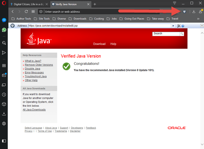Open Going Out Places bookmark folder
The height and width of the screenshot is (149, 204).
[x=132, y=19]
